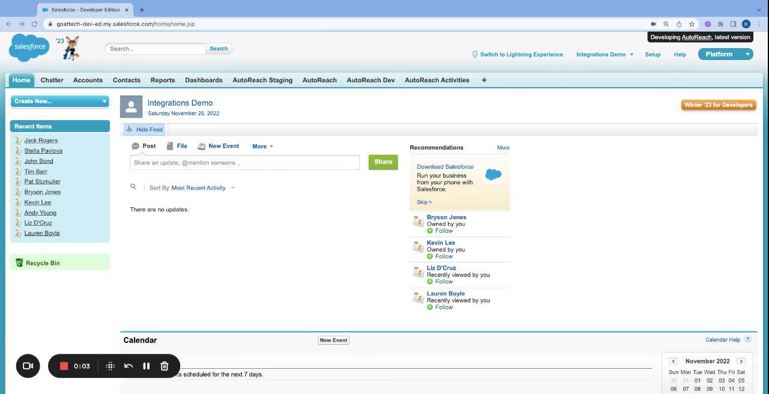769x394 pixels.
Task: Select the New Event publisher action
Action: (x=218, y=146)
